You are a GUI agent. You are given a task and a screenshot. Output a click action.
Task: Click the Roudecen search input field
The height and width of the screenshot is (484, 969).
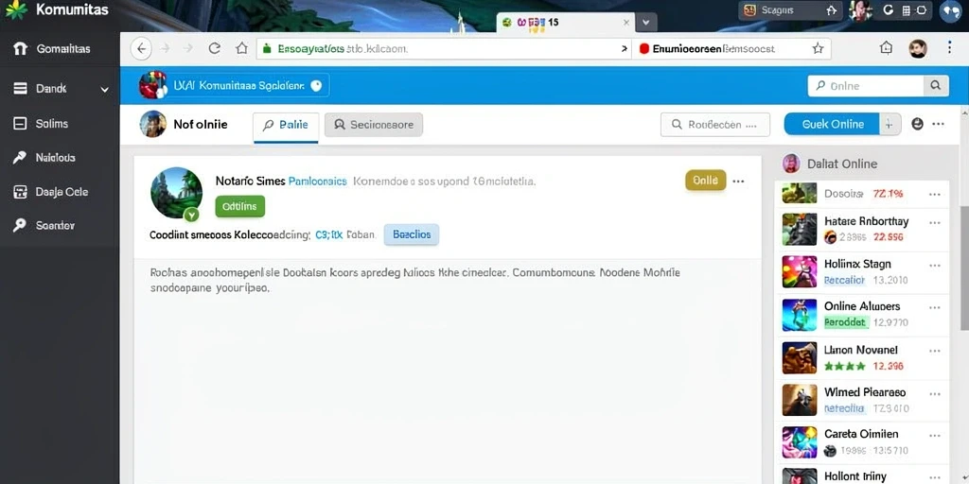[715, 124]
